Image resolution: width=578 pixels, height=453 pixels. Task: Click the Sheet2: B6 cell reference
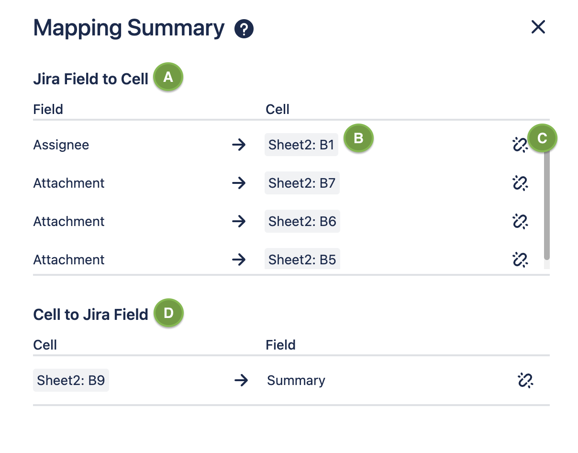[x=302, y=221]
